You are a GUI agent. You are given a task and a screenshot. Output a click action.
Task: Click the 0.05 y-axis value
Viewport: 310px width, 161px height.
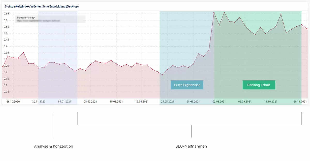(x=6, y=91)
